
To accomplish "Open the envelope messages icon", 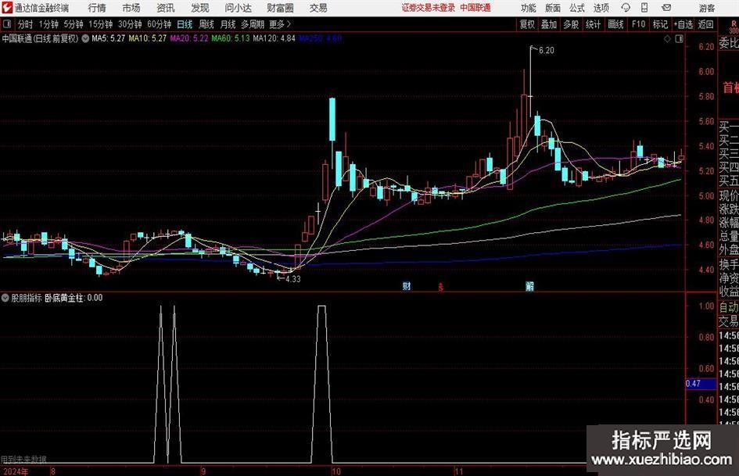I will point(666,8).
